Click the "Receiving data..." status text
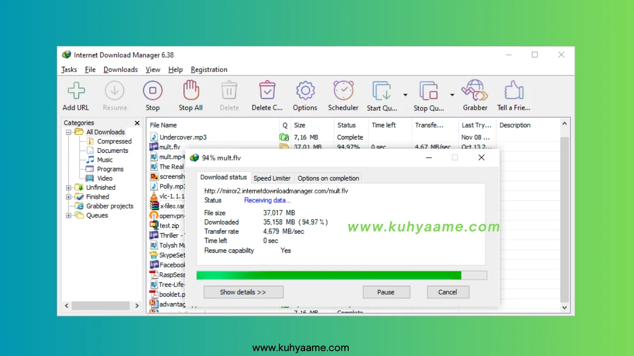This screenshot has width=634, height=356. (x=267, y=200)
